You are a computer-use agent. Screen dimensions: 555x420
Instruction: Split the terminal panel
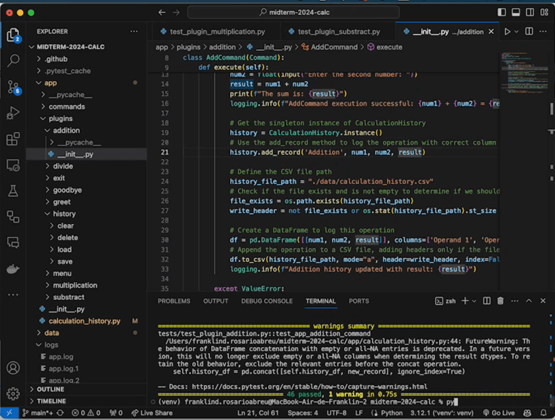487,301
